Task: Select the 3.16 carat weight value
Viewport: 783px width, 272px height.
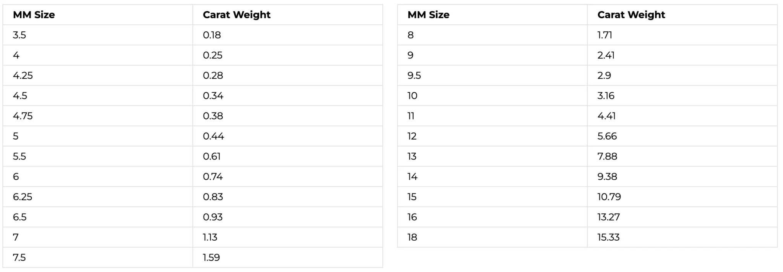Action: (x=606, y=96)
